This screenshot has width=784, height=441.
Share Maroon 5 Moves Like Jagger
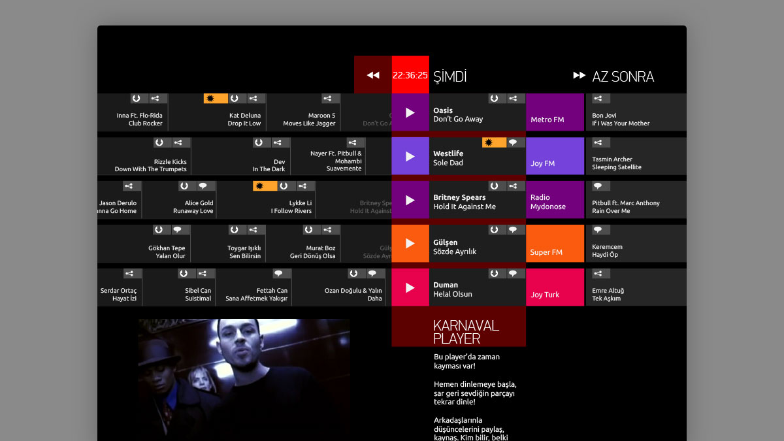click(331, 99)
